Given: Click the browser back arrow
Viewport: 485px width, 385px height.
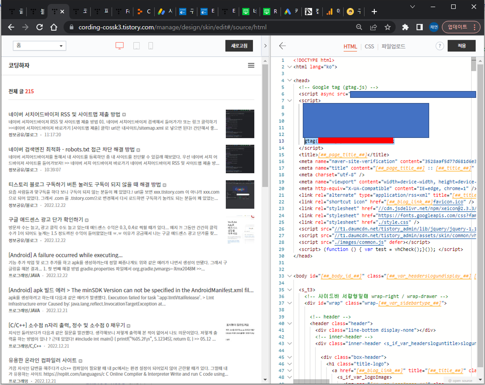Looking at the screenshot, I should pos(11,27).
